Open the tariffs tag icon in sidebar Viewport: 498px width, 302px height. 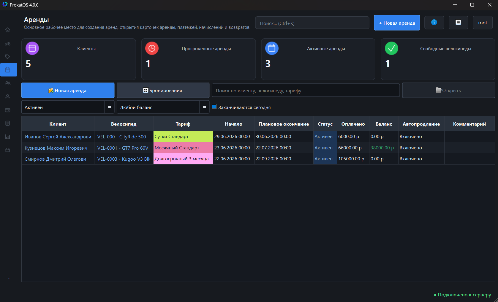click(x=8, y=57)
